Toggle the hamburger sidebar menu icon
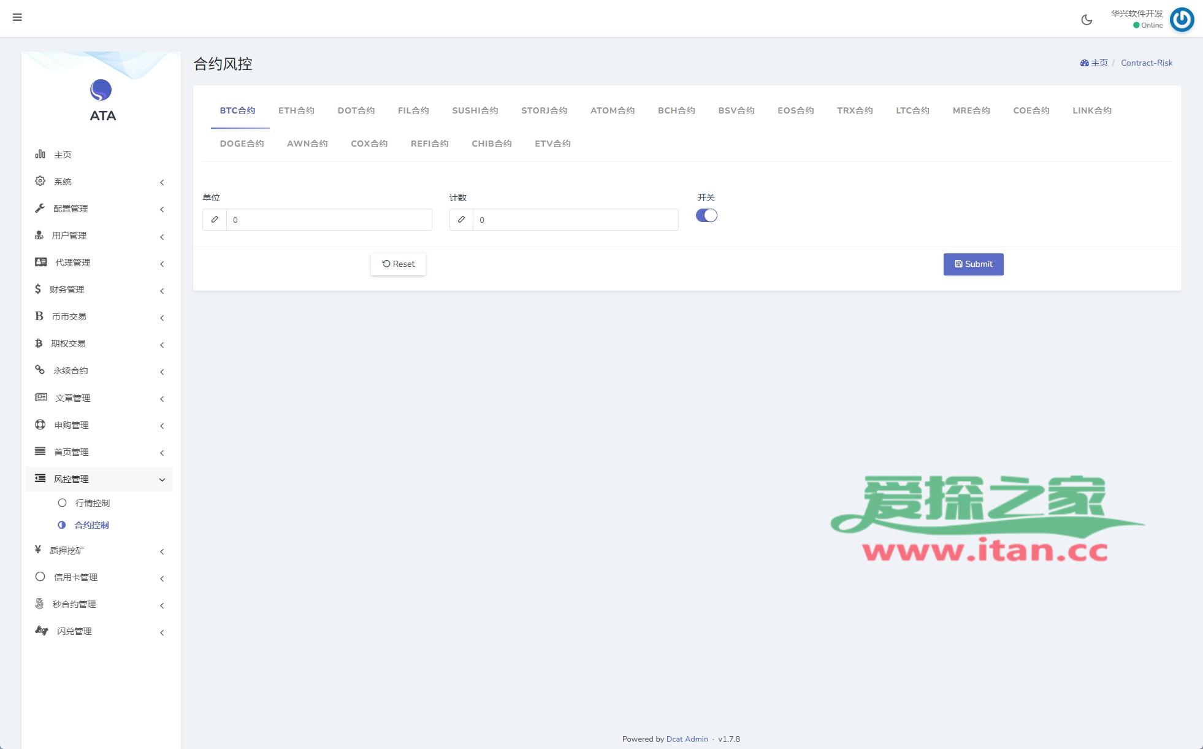The height and width of the screenshot is (749, 1203). [17, 17]
